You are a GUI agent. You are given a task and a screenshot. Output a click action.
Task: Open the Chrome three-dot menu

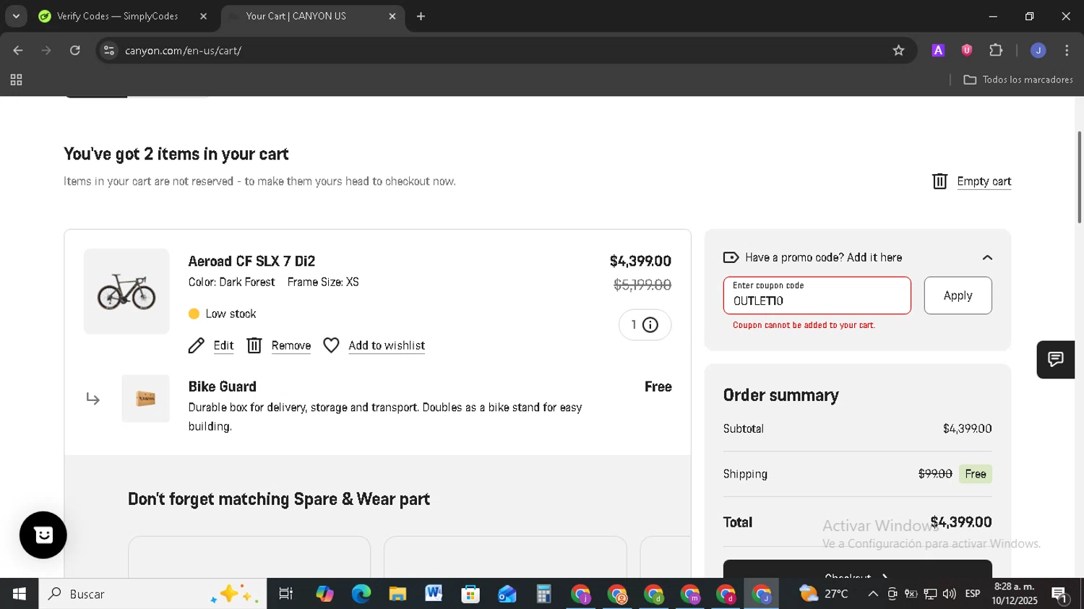[1067, 51]
